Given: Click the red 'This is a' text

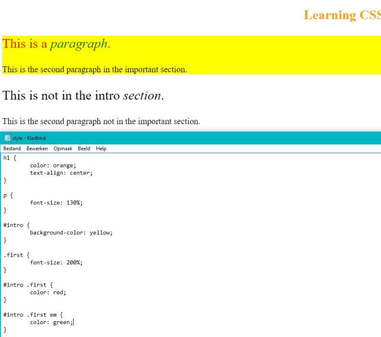Looking at the screenshot, I should 25,44.
